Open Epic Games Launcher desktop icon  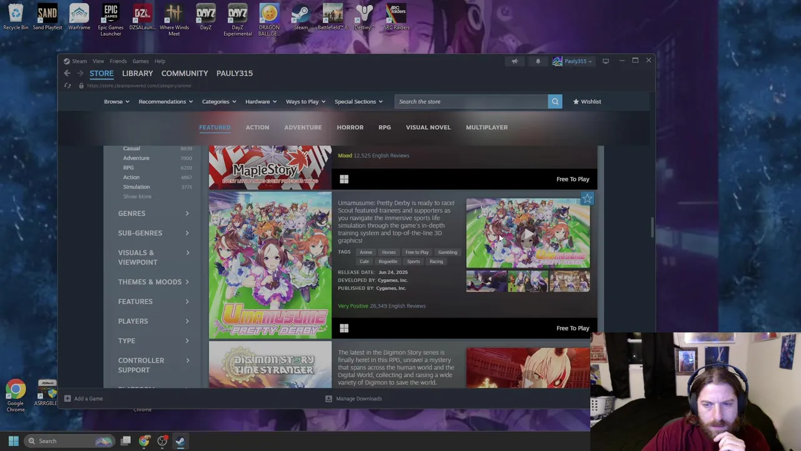coord(111,20)
